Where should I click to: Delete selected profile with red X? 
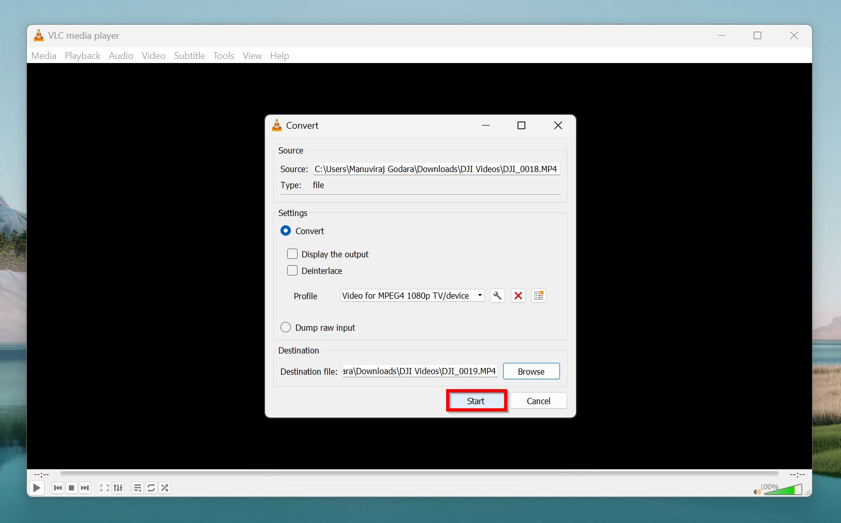tap(518, 296)
